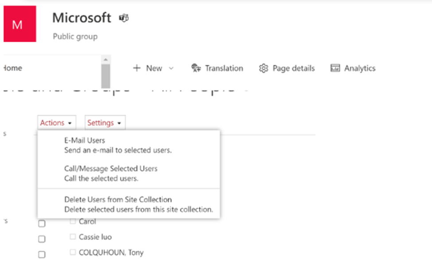Screen dimensions: 432x260
Task: Click the Page details gear icon
Action: click(263, 68)
